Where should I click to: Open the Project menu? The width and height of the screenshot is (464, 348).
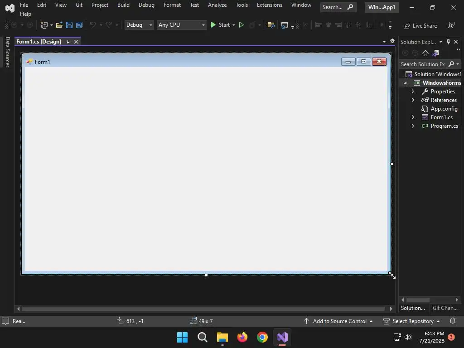point(100,5)
